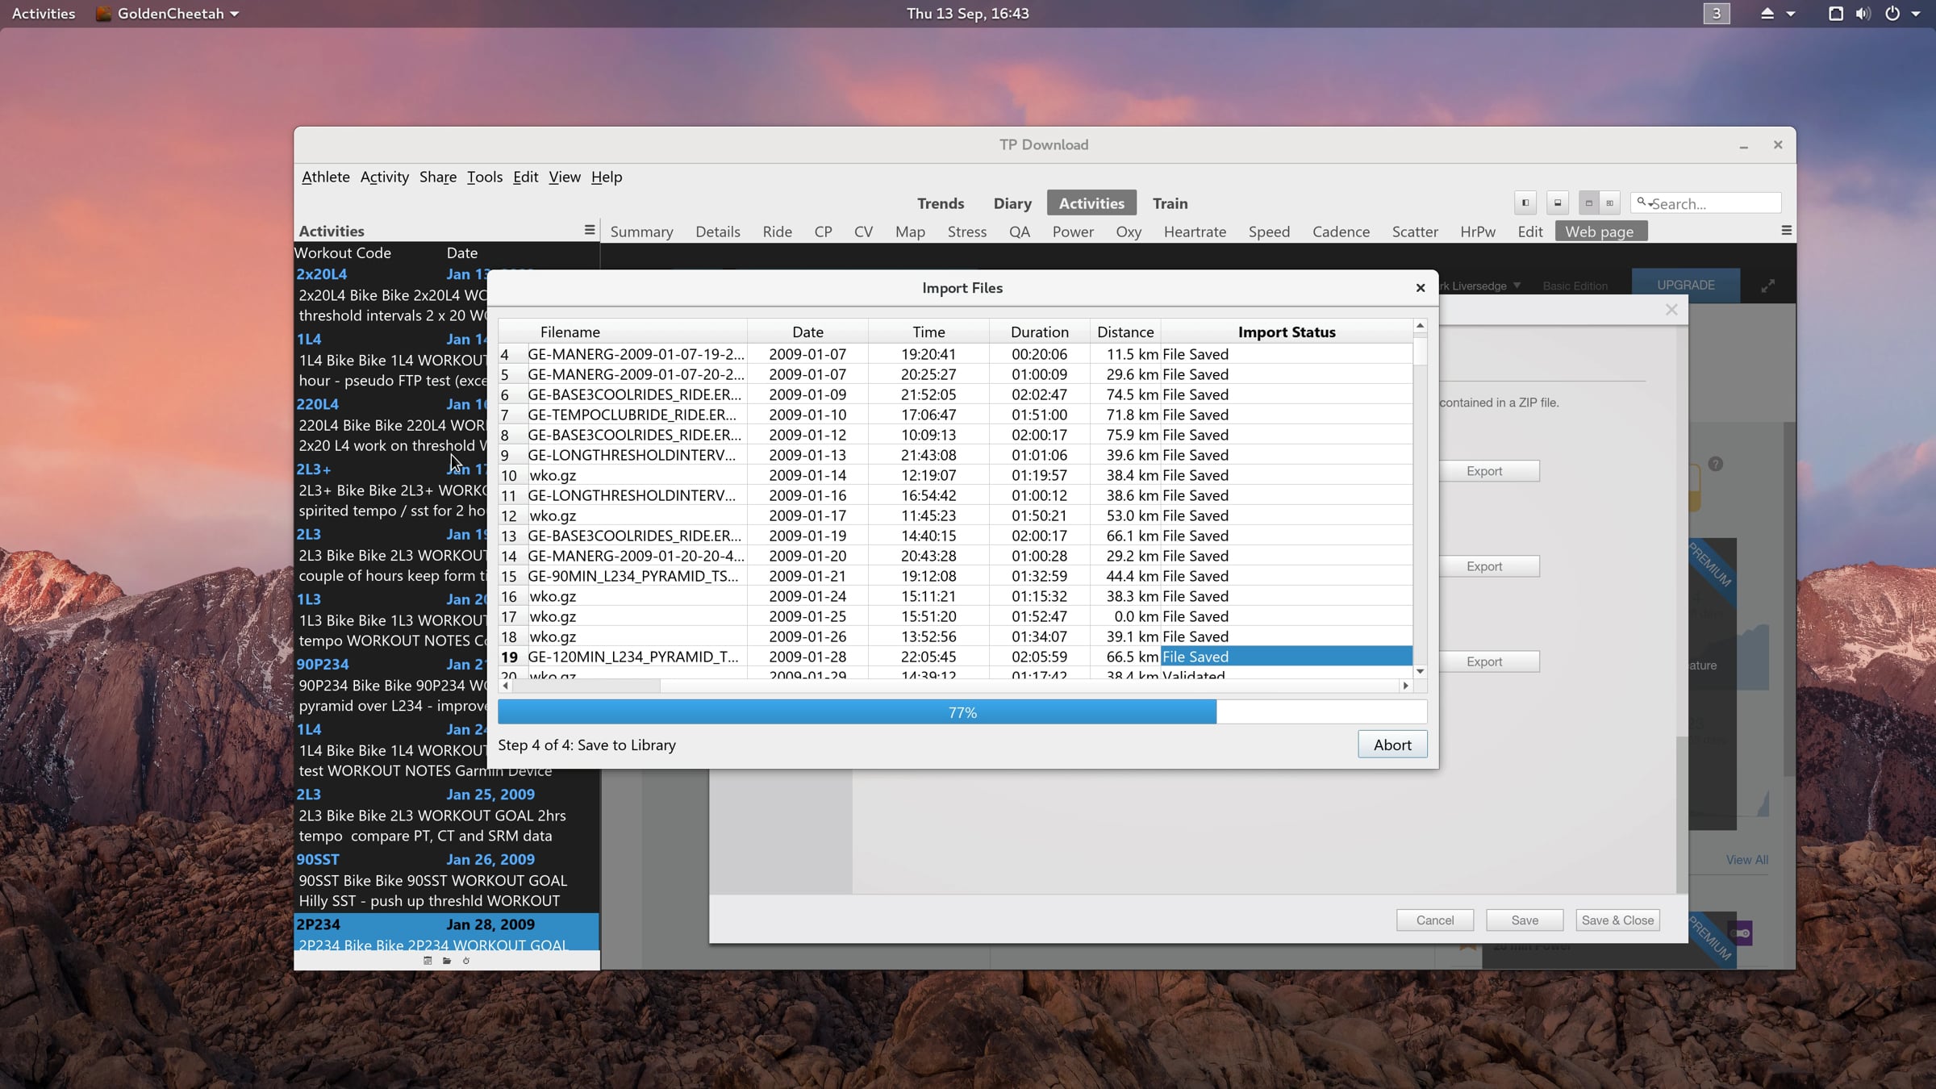Select the 90SST activity from Jan 26, 2009

(x=447, y=880)
